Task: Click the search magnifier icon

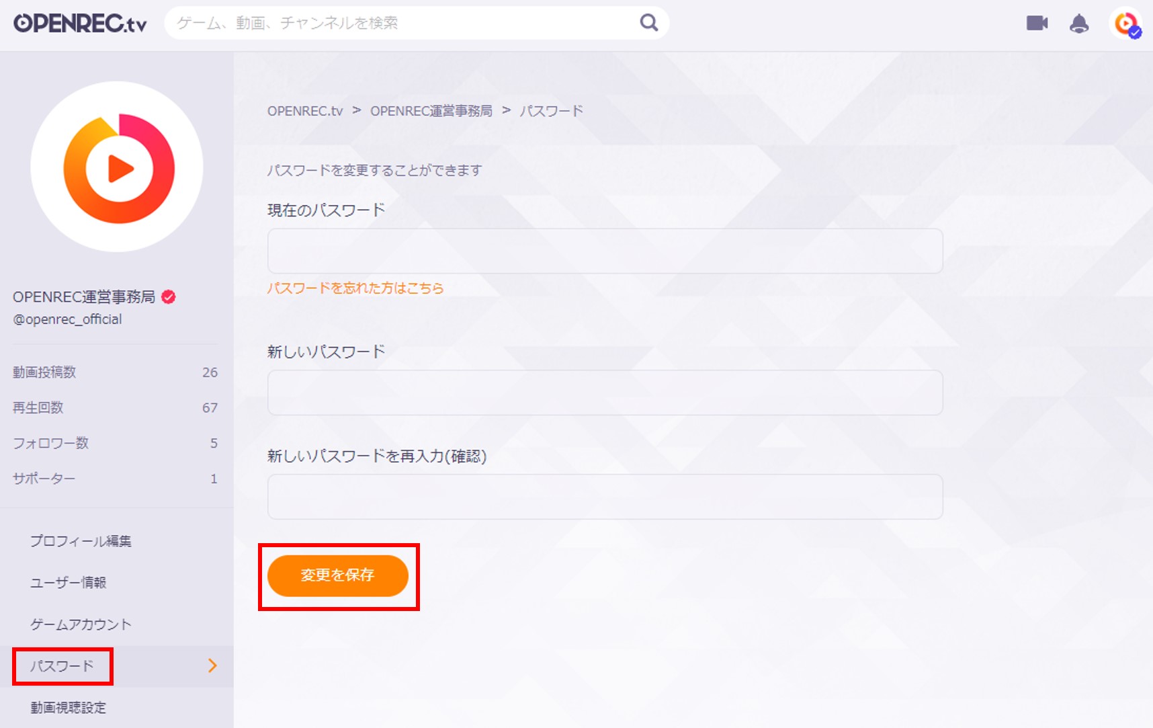Action: tap(648, 23)
